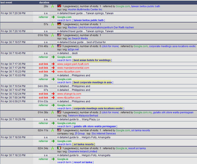Click the Taiwan flag in the 28s visit row
This screenshot has width=197, height=164.
pyautogui.click(x=59, y=6)
